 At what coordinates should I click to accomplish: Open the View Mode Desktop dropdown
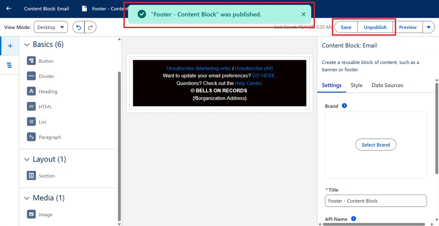click(x=51, y=27)
